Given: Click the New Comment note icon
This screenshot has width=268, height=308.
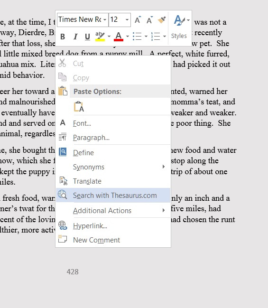Looking at the screenshot, I should point(63,239).
